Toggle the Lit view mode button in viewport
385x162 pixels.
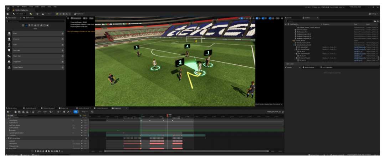[86, 18]
